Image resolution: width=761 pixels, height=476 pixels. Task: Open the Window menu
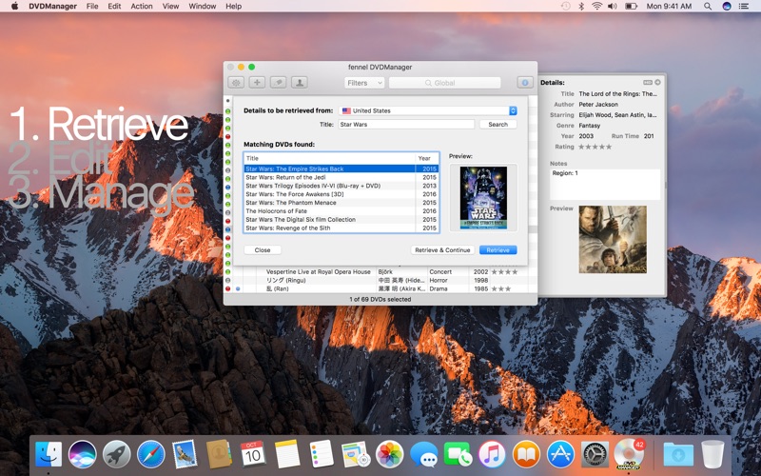coord(203,7)
